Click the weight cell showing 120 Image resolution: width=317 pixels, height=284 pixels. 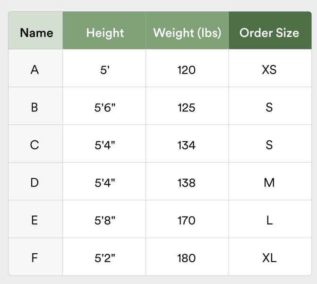pos(187,70)
